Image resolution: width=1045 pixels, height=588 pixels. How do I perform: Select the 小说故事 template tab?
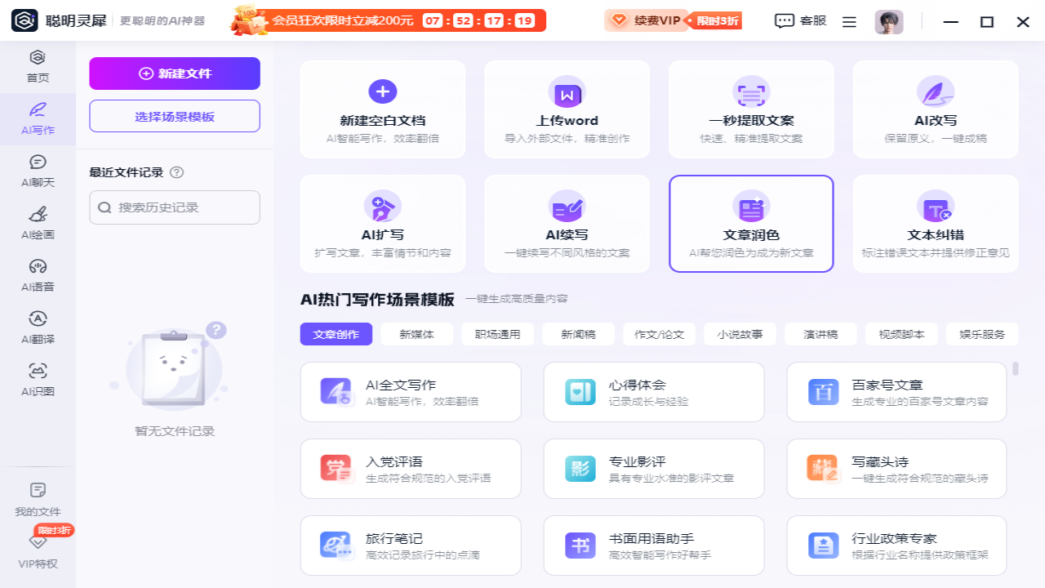tap(740, 334)
